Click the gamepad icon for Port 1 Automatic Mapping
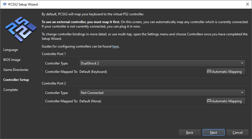This screenshot has height=139, width=252. pos(209,72)
